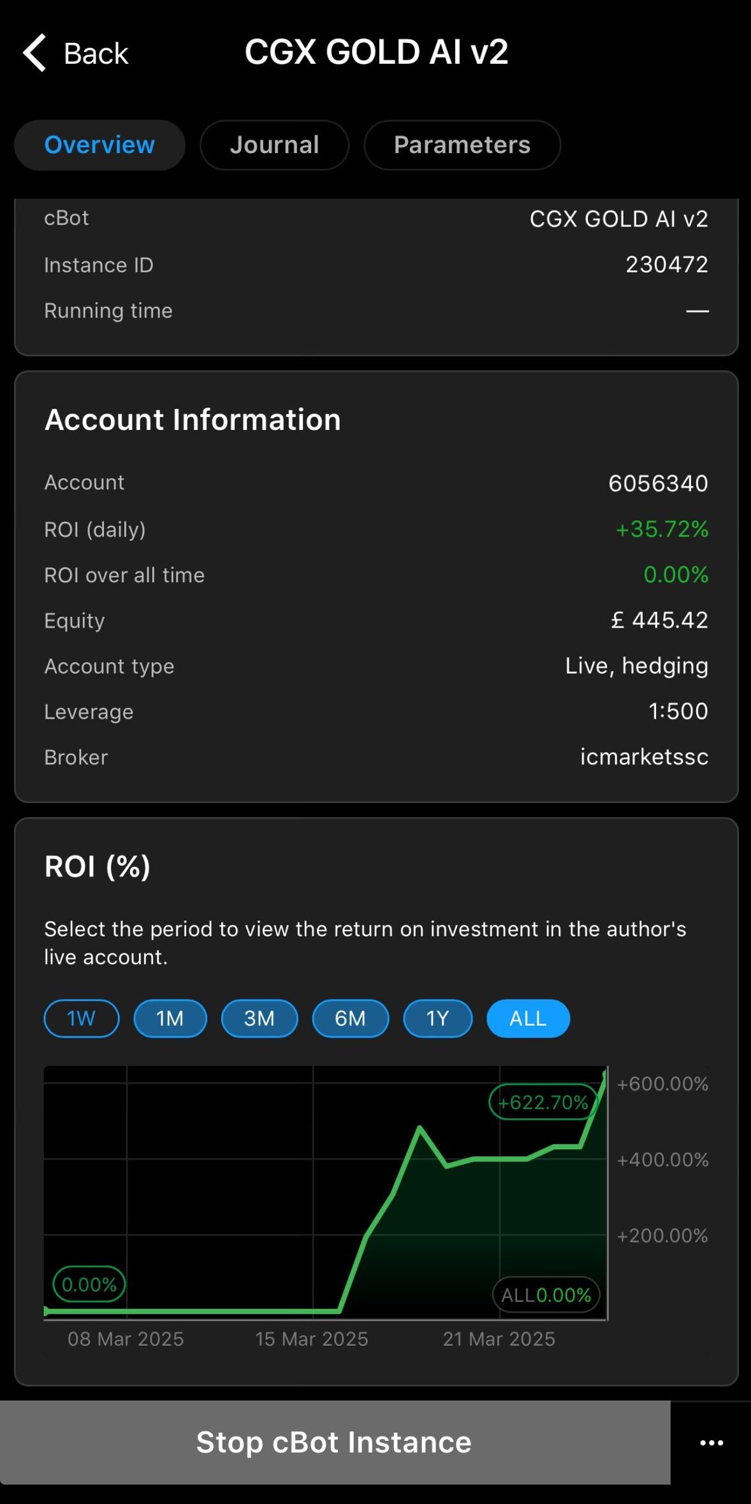Select the ALL period button

click(527, 1019)
